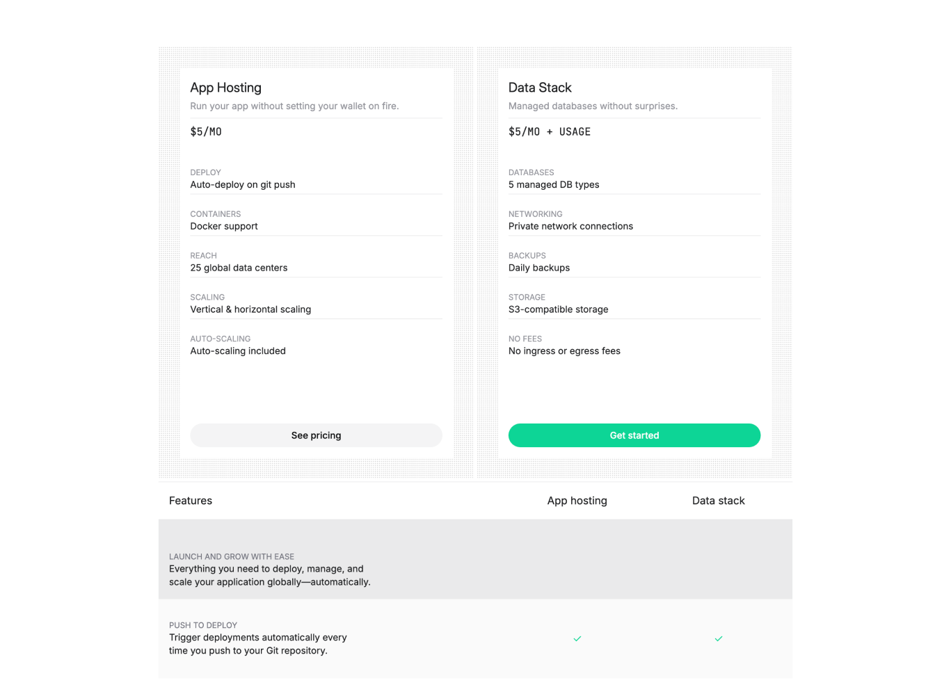The width and height of the screenshot is (951, 694).
Task: Select the Data Stack card title
Action: [540, 88]
